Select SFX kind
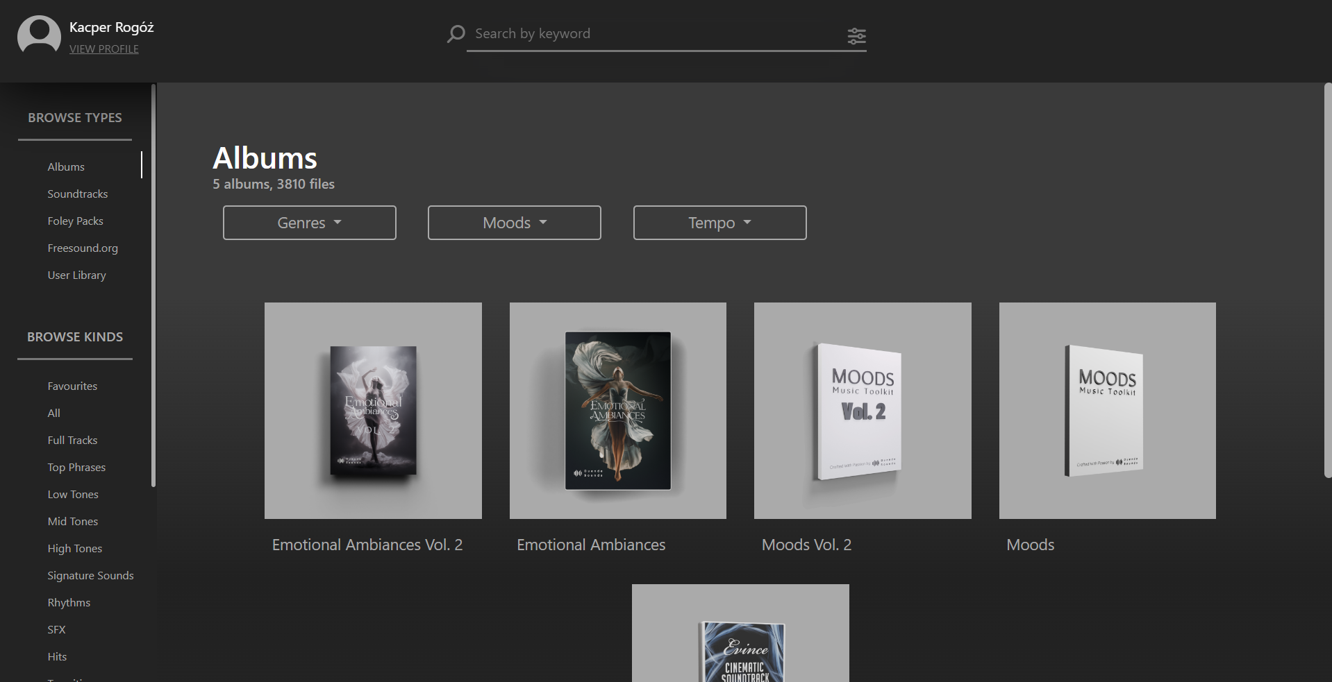The image size is (1332, 682). (56, 630)
